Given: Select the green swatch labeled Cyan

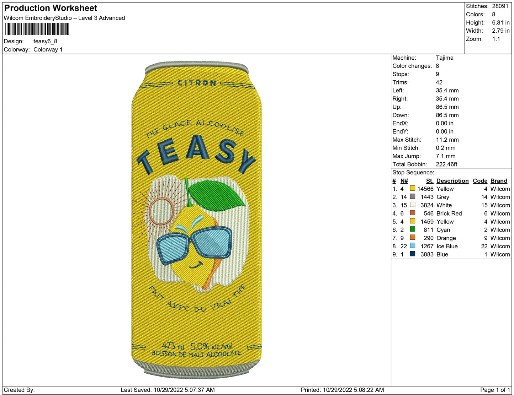Looking at the screenshot, I should [x=412, y=229].
